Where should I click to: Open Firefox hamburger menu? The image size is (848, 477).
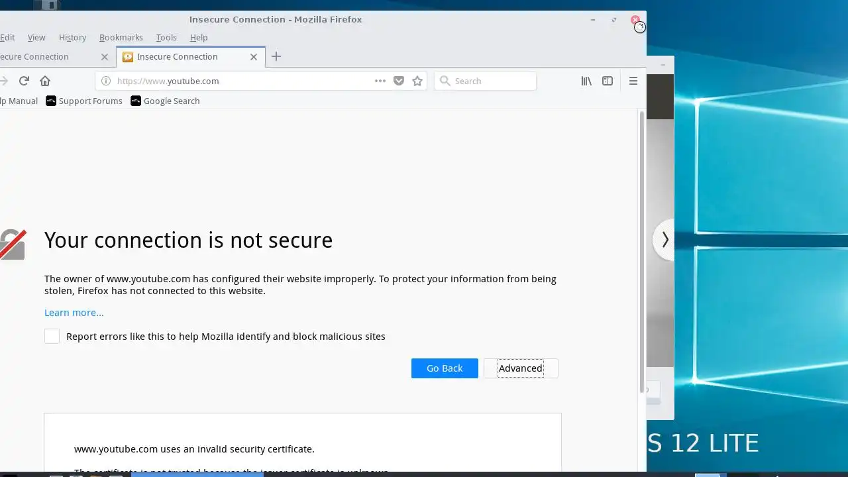pyautogui.click(x=633, y=81)
